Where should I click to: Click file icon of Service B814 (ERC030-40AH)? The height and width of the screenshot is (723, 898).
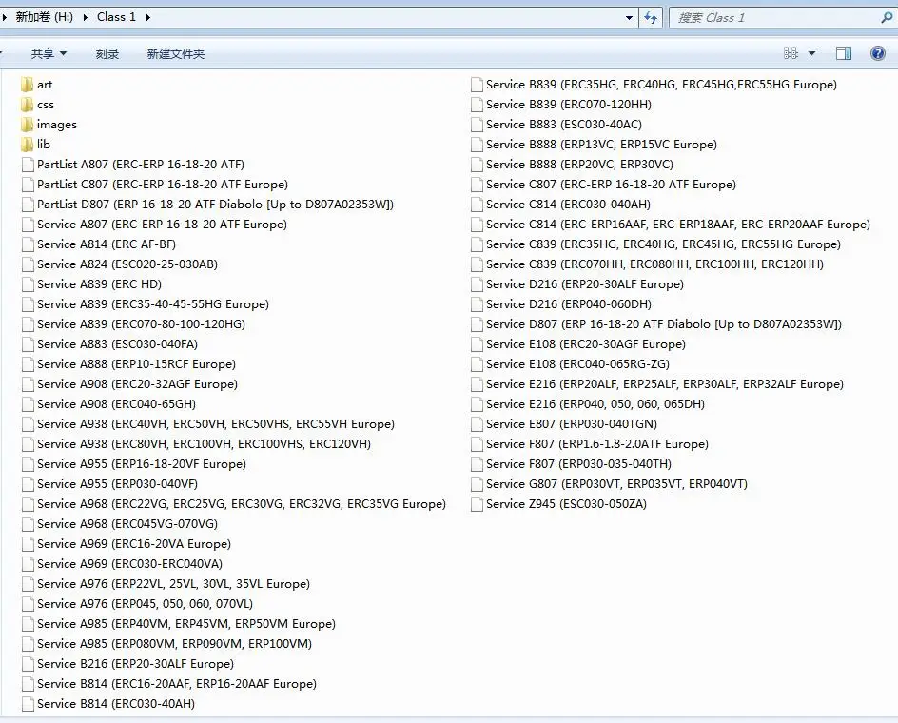coord(28,704)
